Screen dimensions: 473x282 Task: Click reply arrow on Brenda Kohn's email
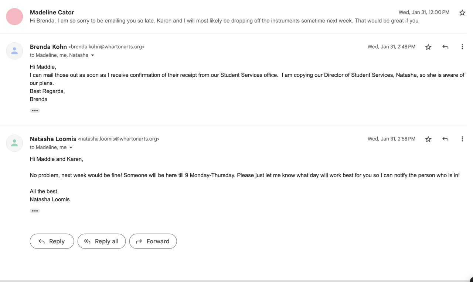[x=445, y=47]
